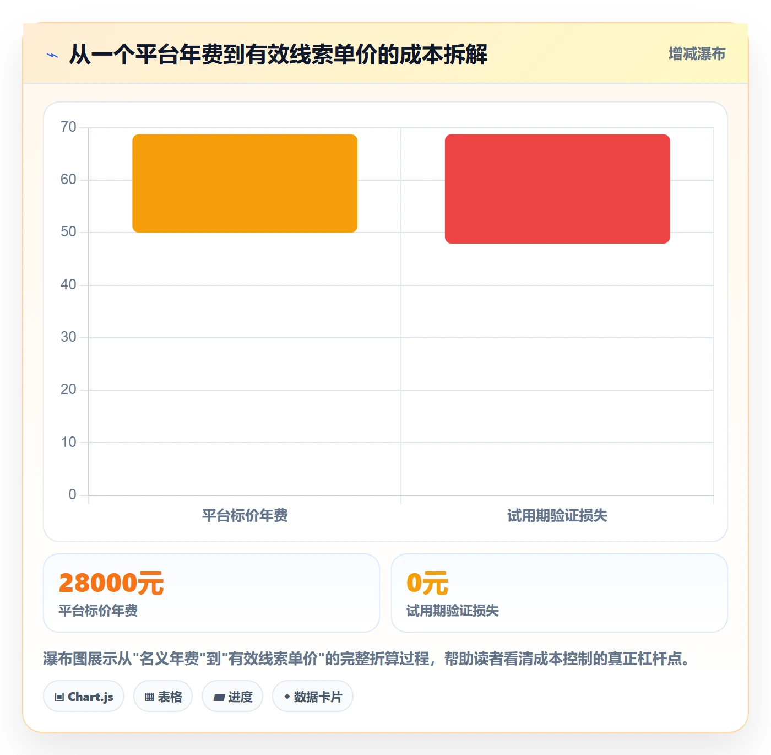The height and width of the screenshot is (755, 771).
Task: Click the Chart.js tag chip
Action: [x=84, y=697]
